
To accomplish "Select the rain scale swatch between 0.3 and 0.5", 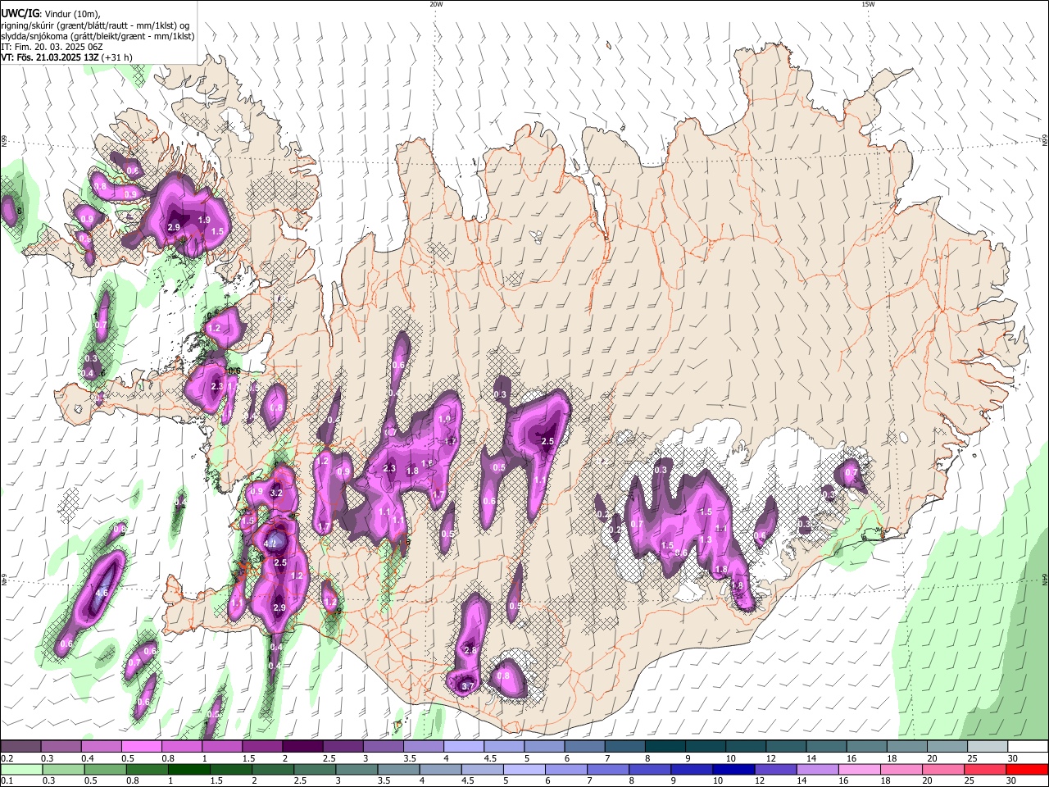I will pos(64,769).
